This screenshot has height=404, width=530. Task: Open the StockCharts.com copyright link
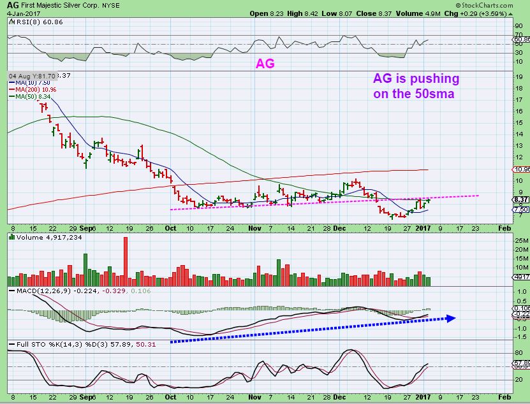tap(483, 5)
